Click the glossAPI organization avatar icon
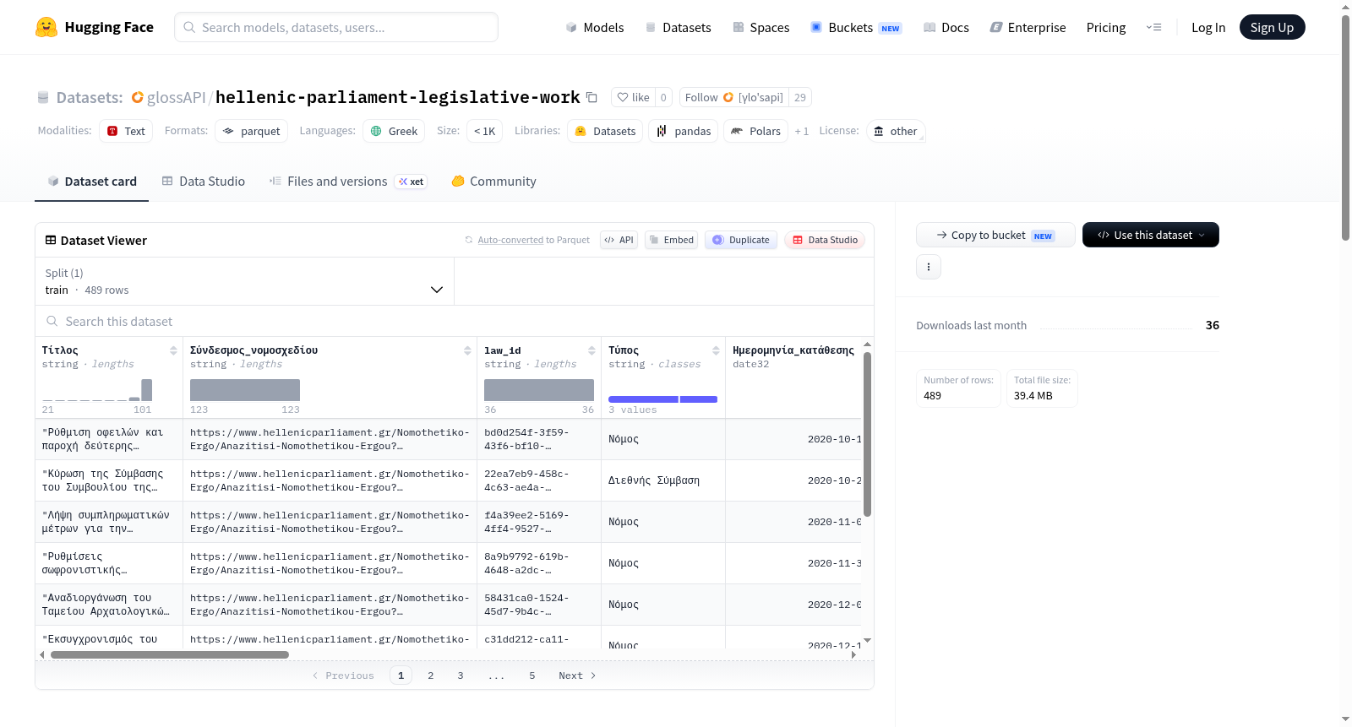This screenshot has height=727, width=1352. 138,97
